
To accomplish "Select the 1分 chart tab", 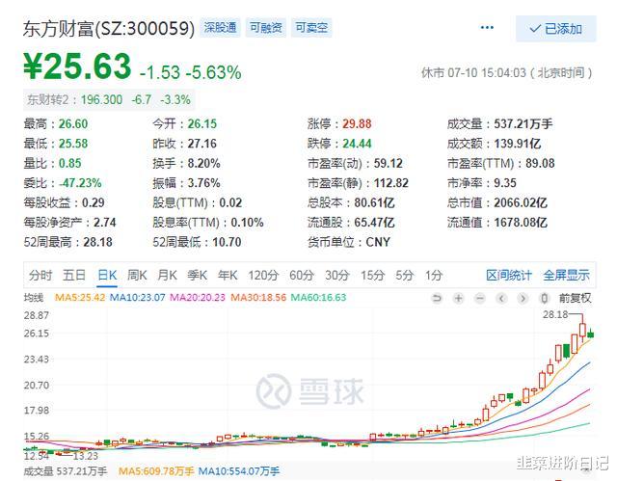I will click(433, 275).
